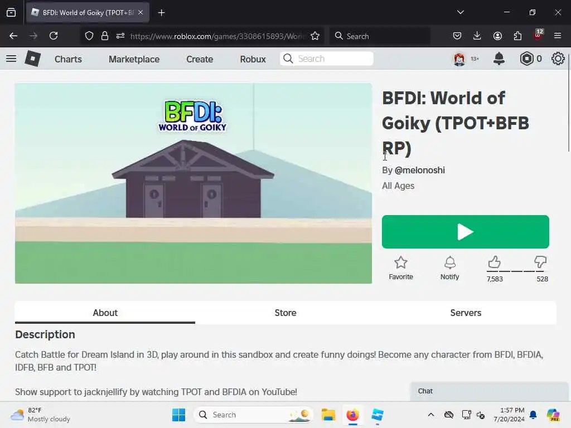The image size is (571, 428).
Task: Open Robux in Roblox navigation
Action: pyautogui.click(x=253, y=59)
